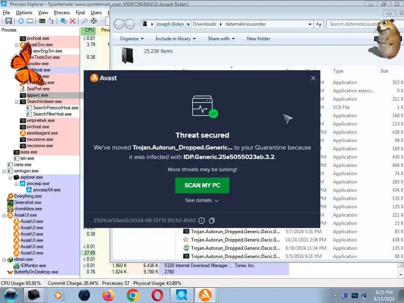
Task: Click the Find handle or DLL magnifier icon
Action: pyautogui.click(x=84, y=21)
